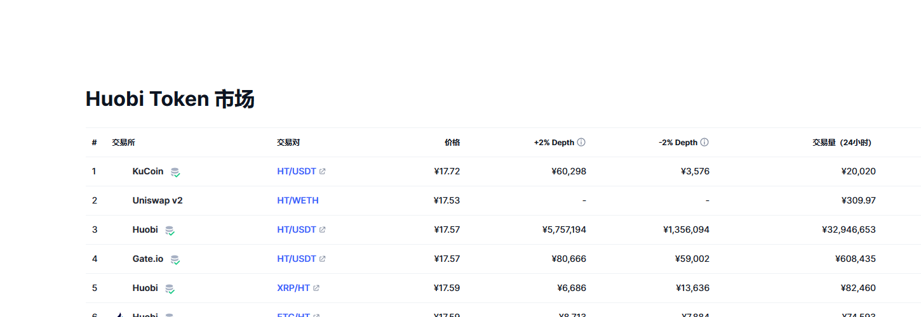Click the price ¥17.59 in row 5
The image size is (921, 317).
coord(447,288)
